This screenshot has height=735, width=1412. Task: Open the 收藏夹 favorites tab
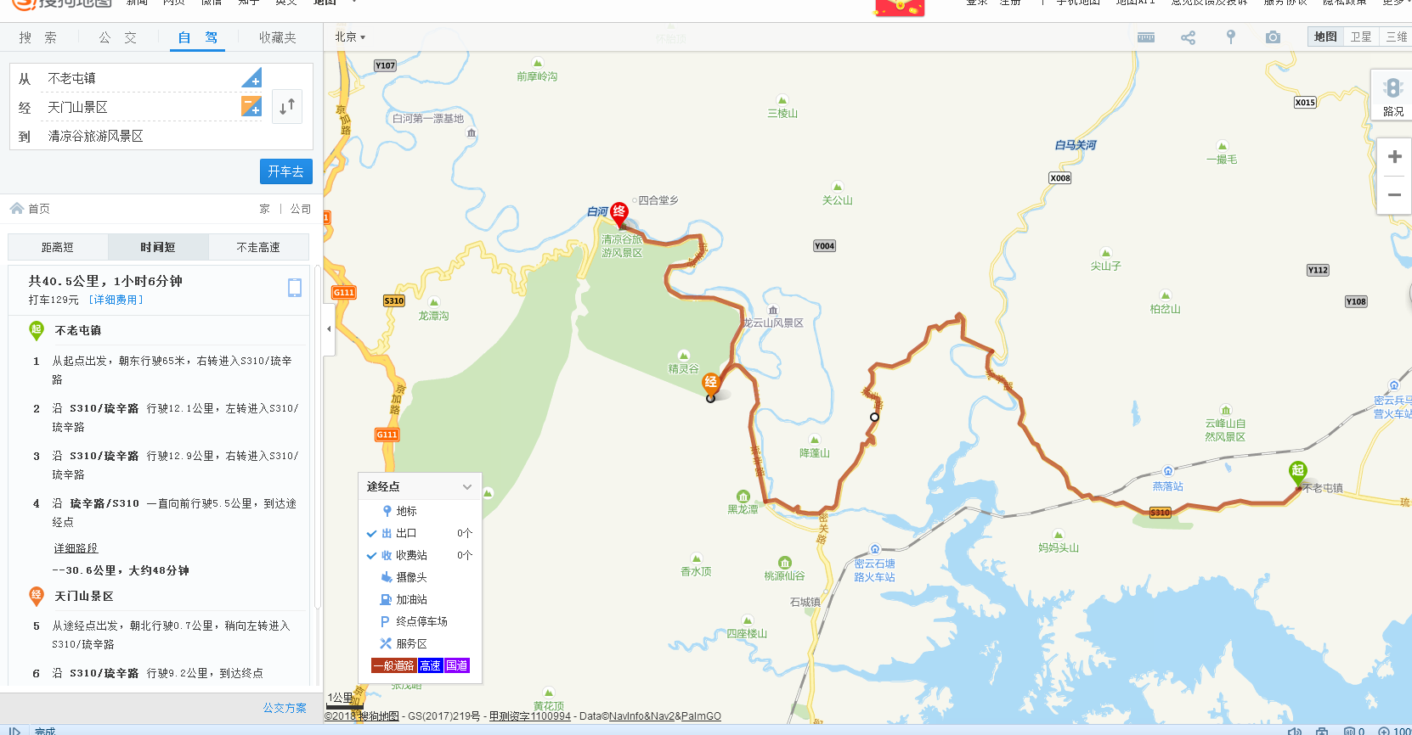click(x=278, y=37)
